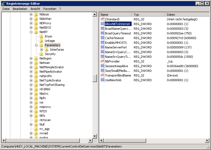
Task: Click the folder icon of nv_agp
Action: point(36,129)
